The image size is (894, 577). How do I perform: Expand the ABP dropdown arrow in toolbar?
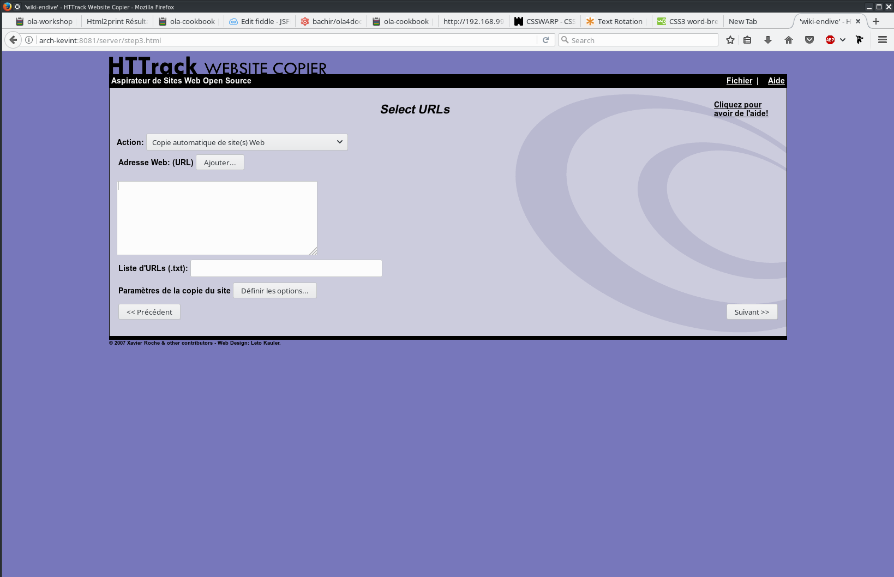(x=843, y=40)
